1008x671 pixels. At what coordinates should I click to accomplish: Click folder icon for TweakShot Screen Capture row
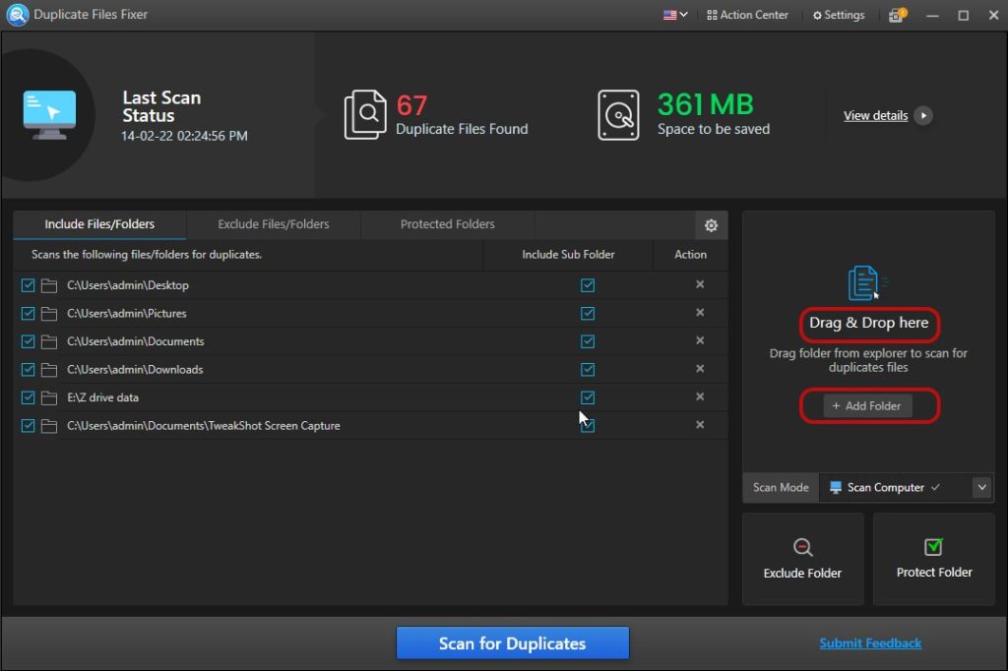(49, 425)
